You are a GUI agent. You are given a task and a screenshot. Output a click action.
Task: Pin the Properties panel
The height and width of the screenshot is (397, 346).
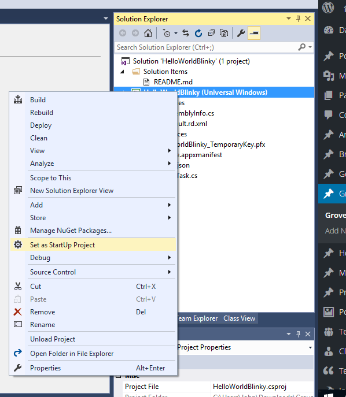click(298, 334)
